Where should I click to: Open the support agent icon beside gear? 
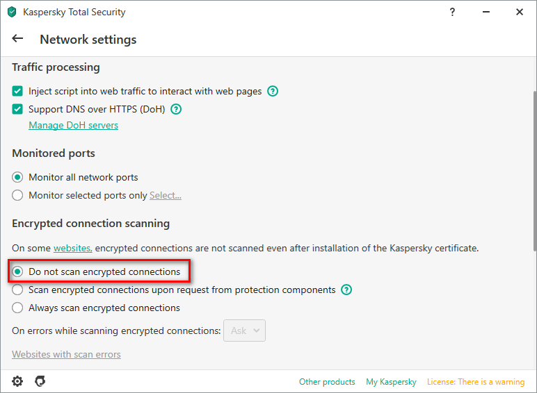pyautogui.click(x=40, y=381)
